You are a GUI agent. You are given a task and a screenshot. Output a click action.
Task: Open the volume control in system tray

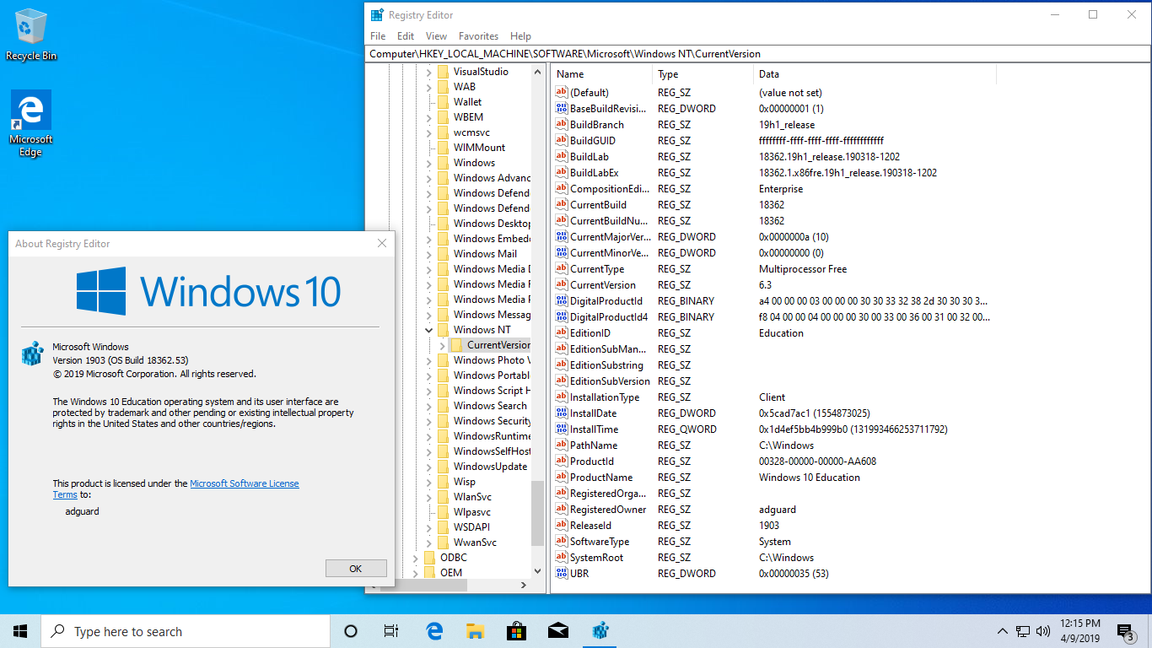point(1043,631)
